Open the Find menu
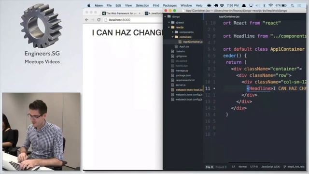309x174 pixels. click(156, 5)
